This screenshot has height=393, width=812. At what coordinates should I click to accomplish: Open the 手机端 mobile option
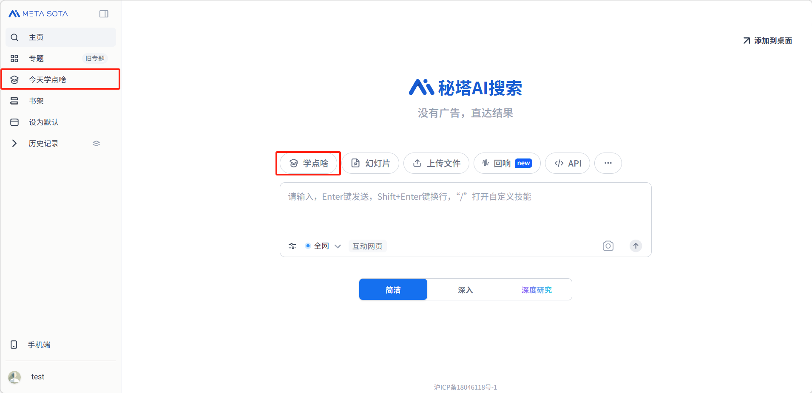pos(39,345)
